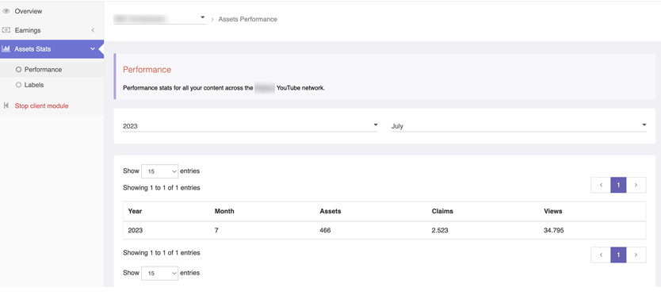
Task: Click Stop client module link
Action: click(x=41, y=105)
